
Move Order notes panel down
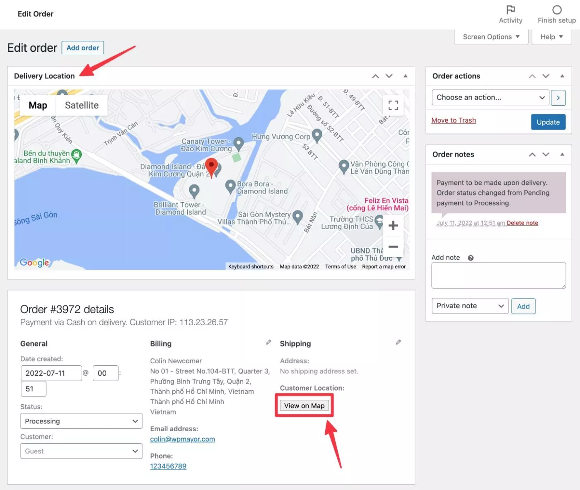(x=546, y=154)
